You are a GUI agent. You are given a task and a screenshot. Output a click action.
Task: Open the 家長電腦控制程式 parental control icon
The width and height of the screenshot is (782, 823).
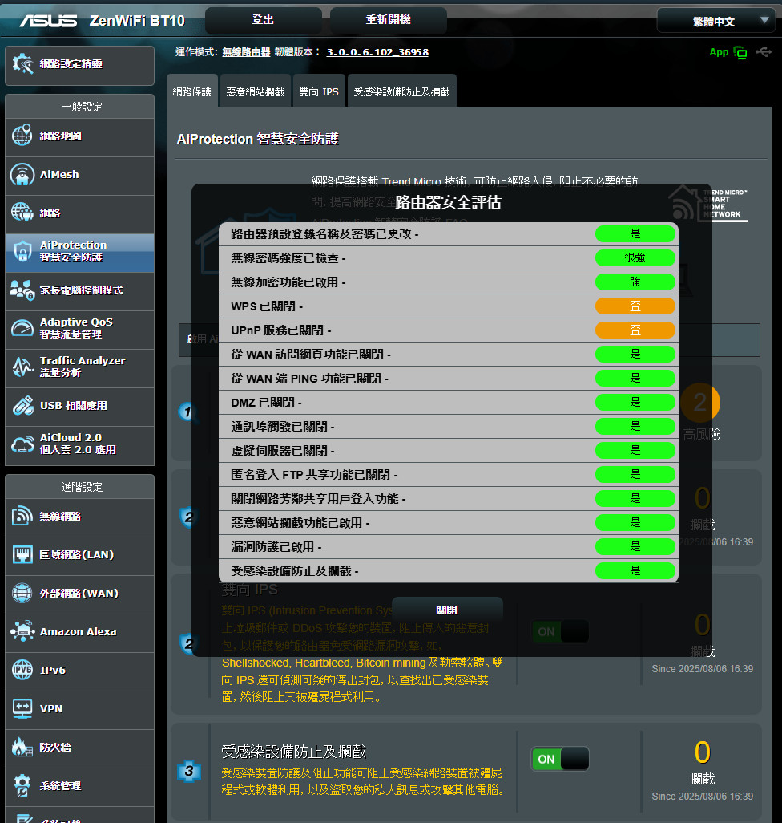(22, 290)
